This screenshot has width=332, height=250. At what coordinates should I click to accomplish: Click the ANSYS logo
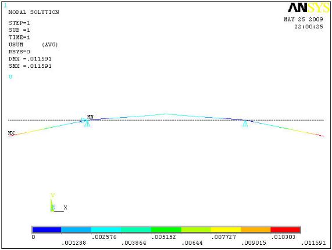click(x=309, y=8)
